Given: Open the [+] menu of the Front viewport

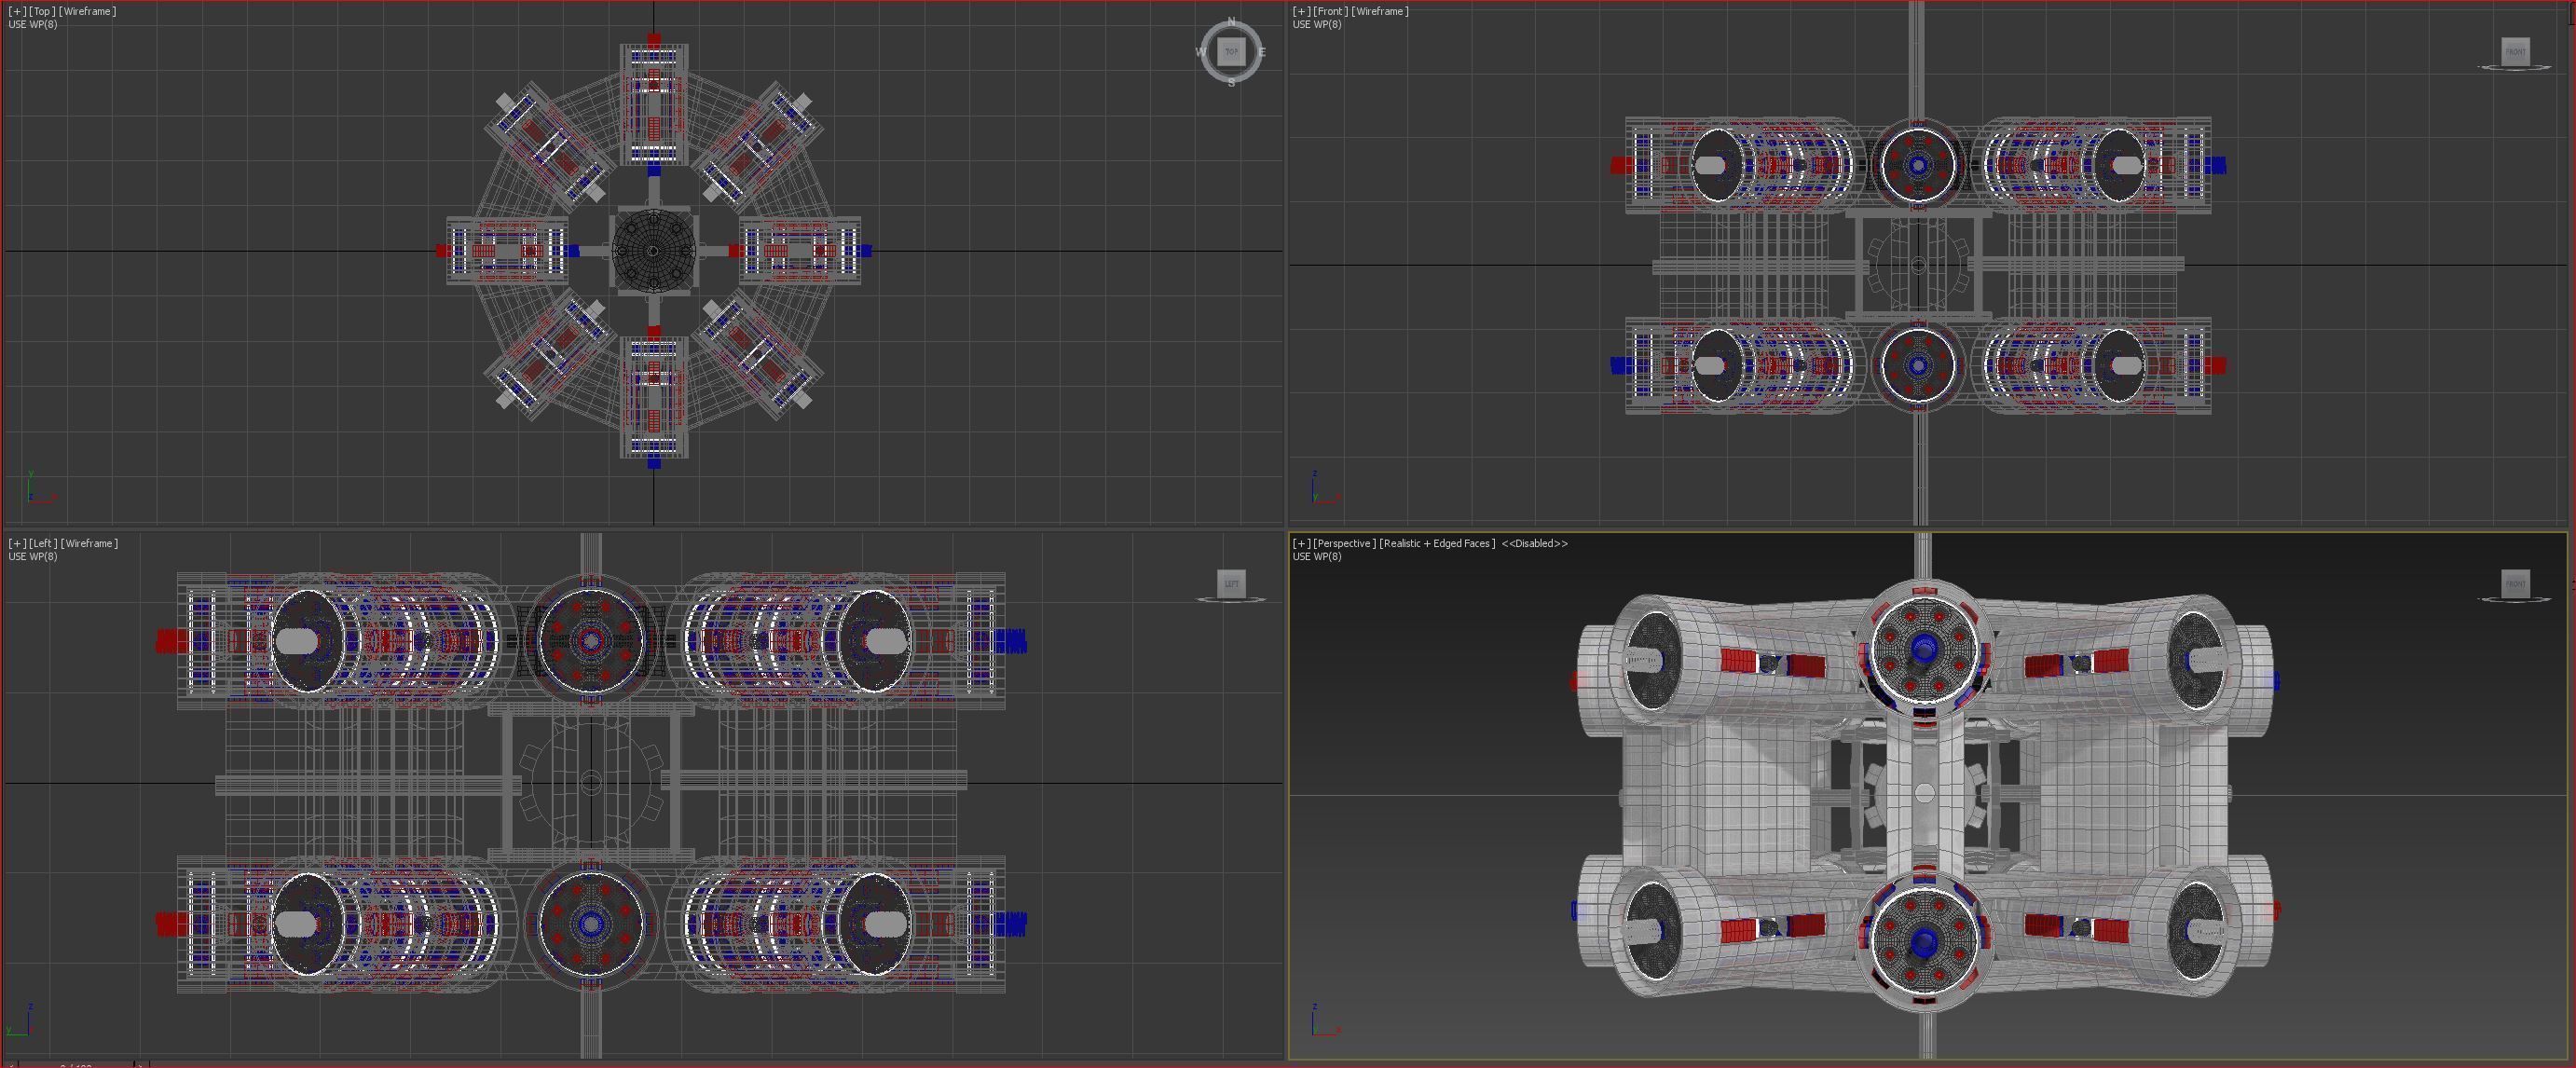Looking at the screenshot, I should (1301, 11).
